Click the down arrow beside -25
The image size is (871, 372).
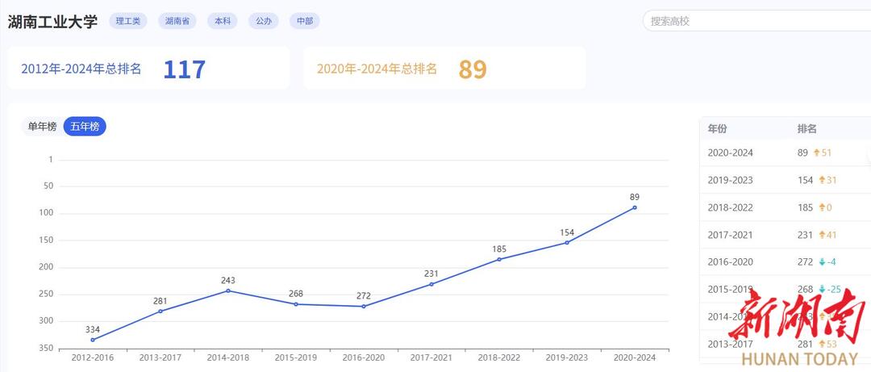(x=823, y=289)
